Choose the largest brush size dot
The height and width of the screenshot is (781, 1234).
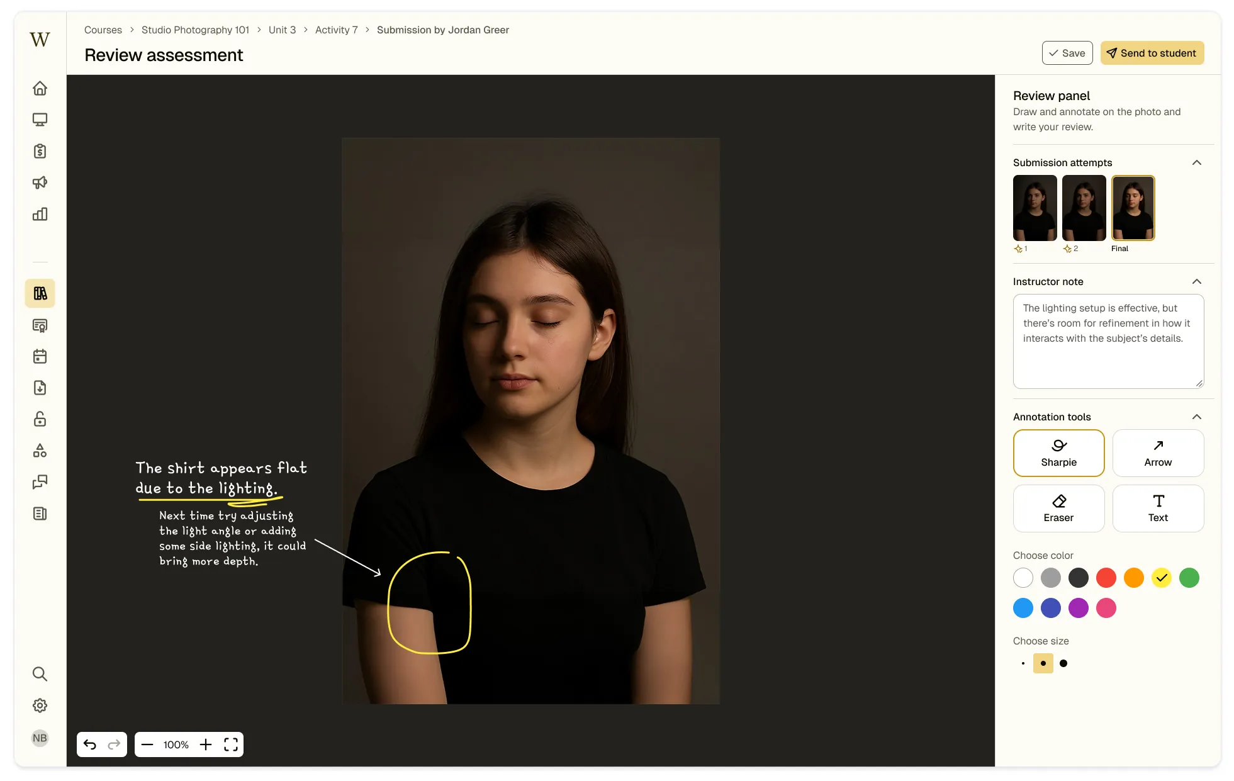pos(1063,663)
